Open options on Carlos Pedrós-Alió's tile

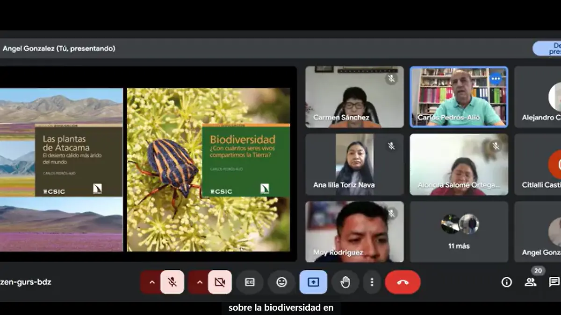click(x=496, y=79)
